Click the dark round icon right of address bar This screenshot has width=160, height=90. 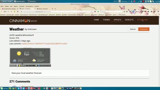point(95,12)
